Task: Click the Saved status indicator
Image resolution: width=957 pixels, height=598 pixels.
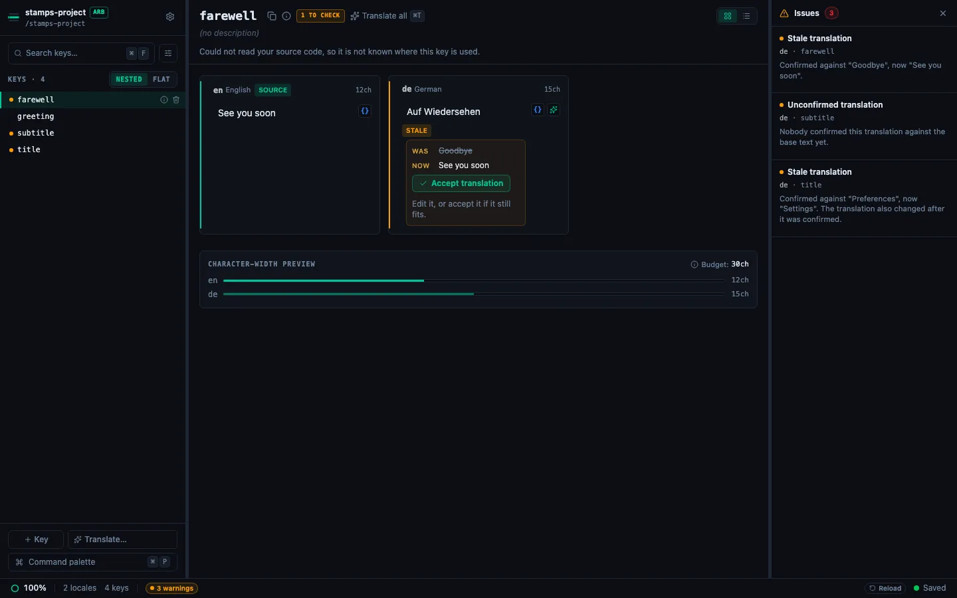Action: click(x=930, y=588)
